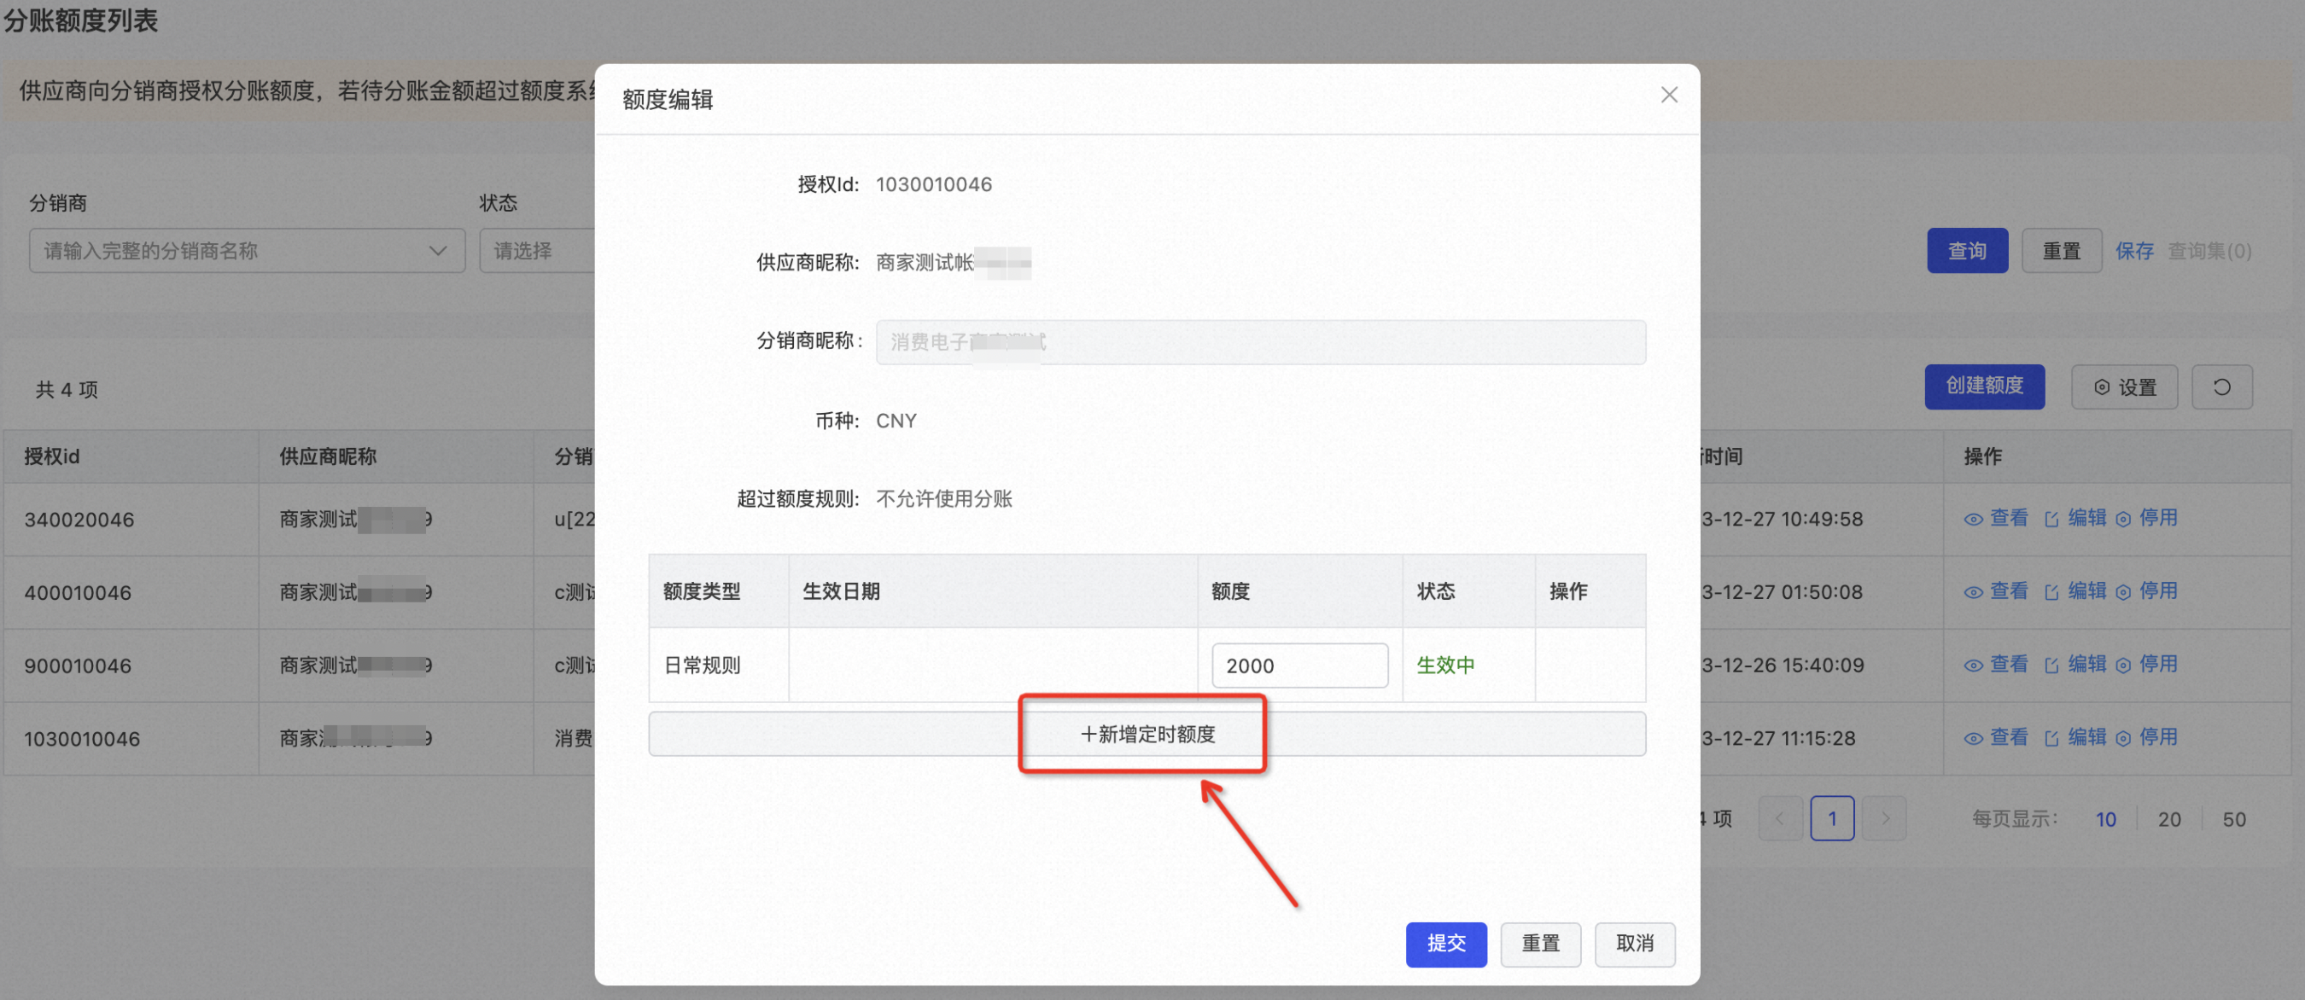Disable the row dated 3-12-27 01:50:08 via 停用
Viewport: 2305px width, 1000px height.
tap(2146, 591)
